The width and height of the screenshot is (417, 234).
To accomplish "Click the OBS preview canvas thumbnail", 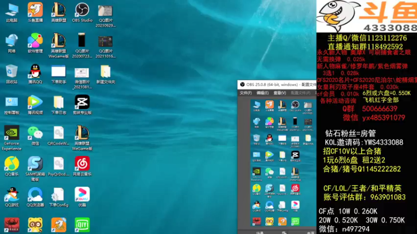I will pos(283,162).
